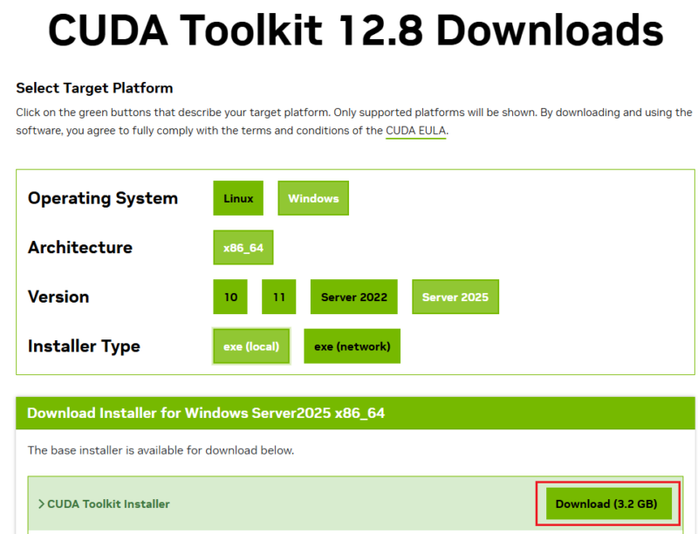Select the x86_64 architecture

(x=243, y=247)
